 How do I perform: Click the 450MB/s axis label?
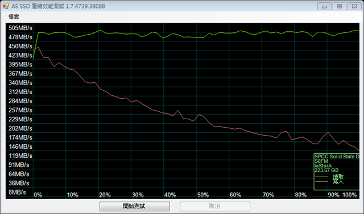pos(20,47)
